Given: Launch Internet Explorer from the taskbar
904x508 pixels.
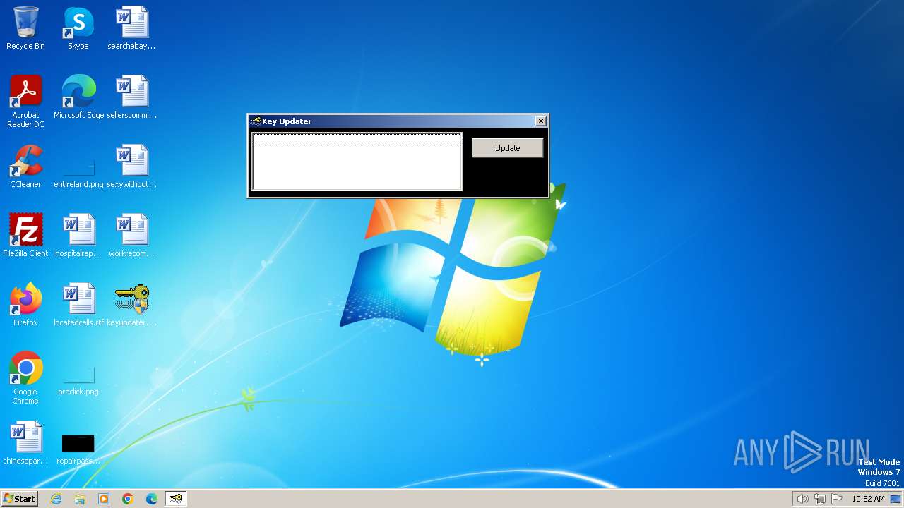Looking at the screenshot, I should coord(56,499).
